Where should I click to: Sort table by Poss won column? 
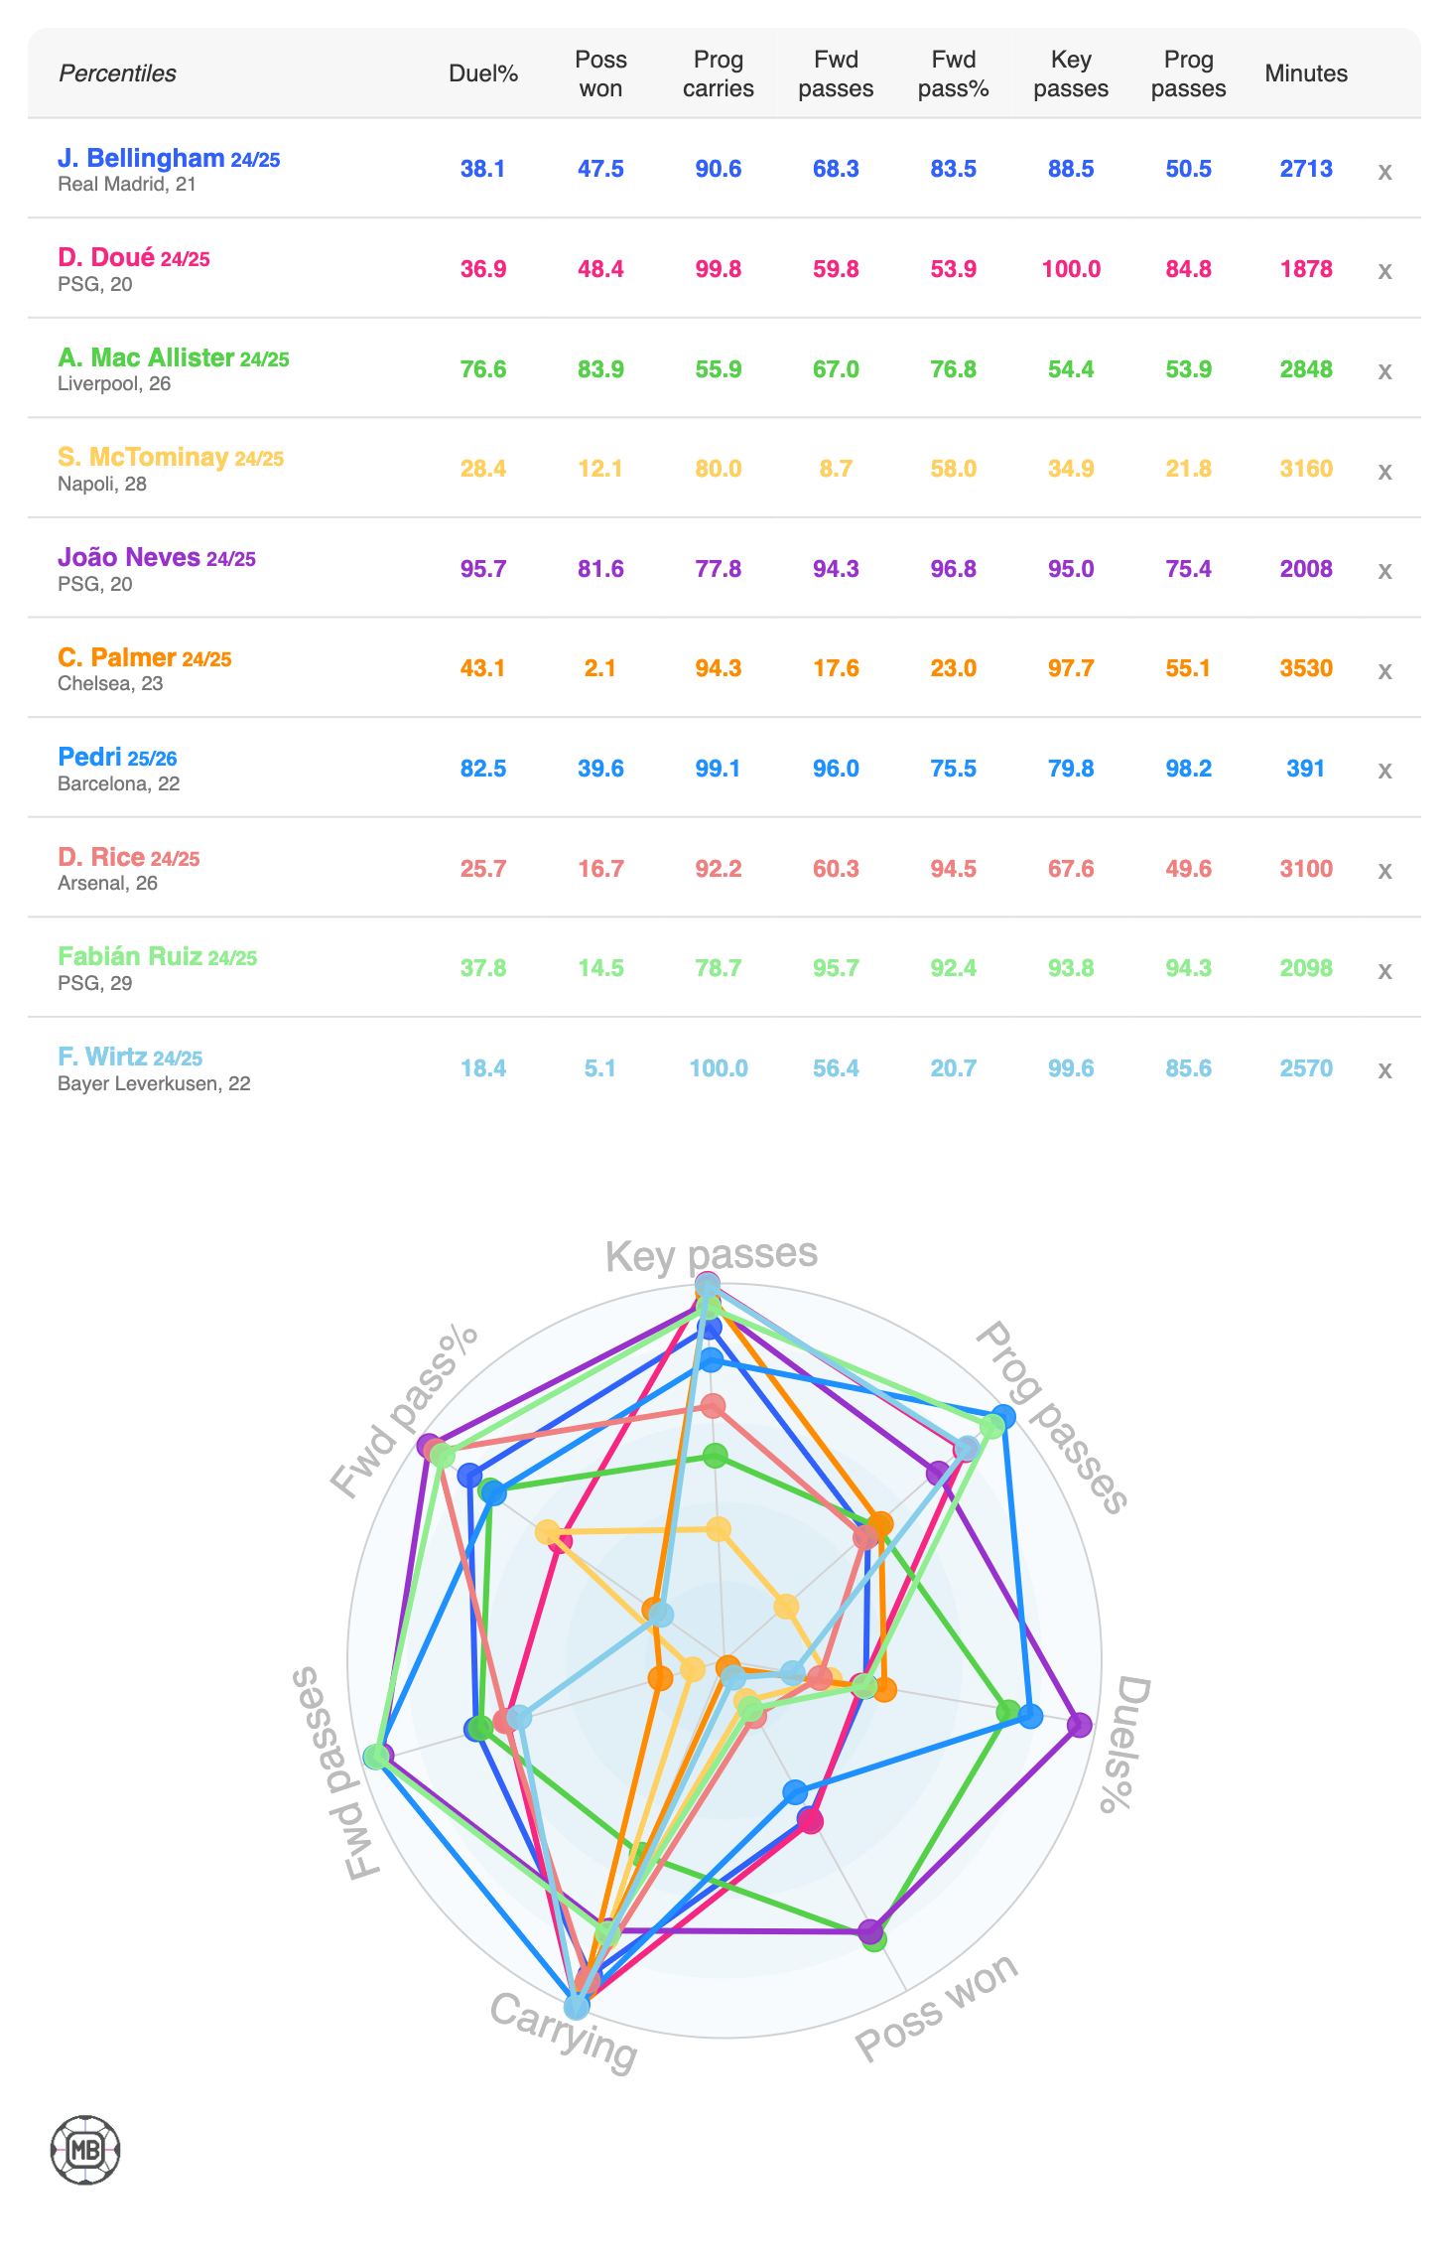tap(600, 73)
